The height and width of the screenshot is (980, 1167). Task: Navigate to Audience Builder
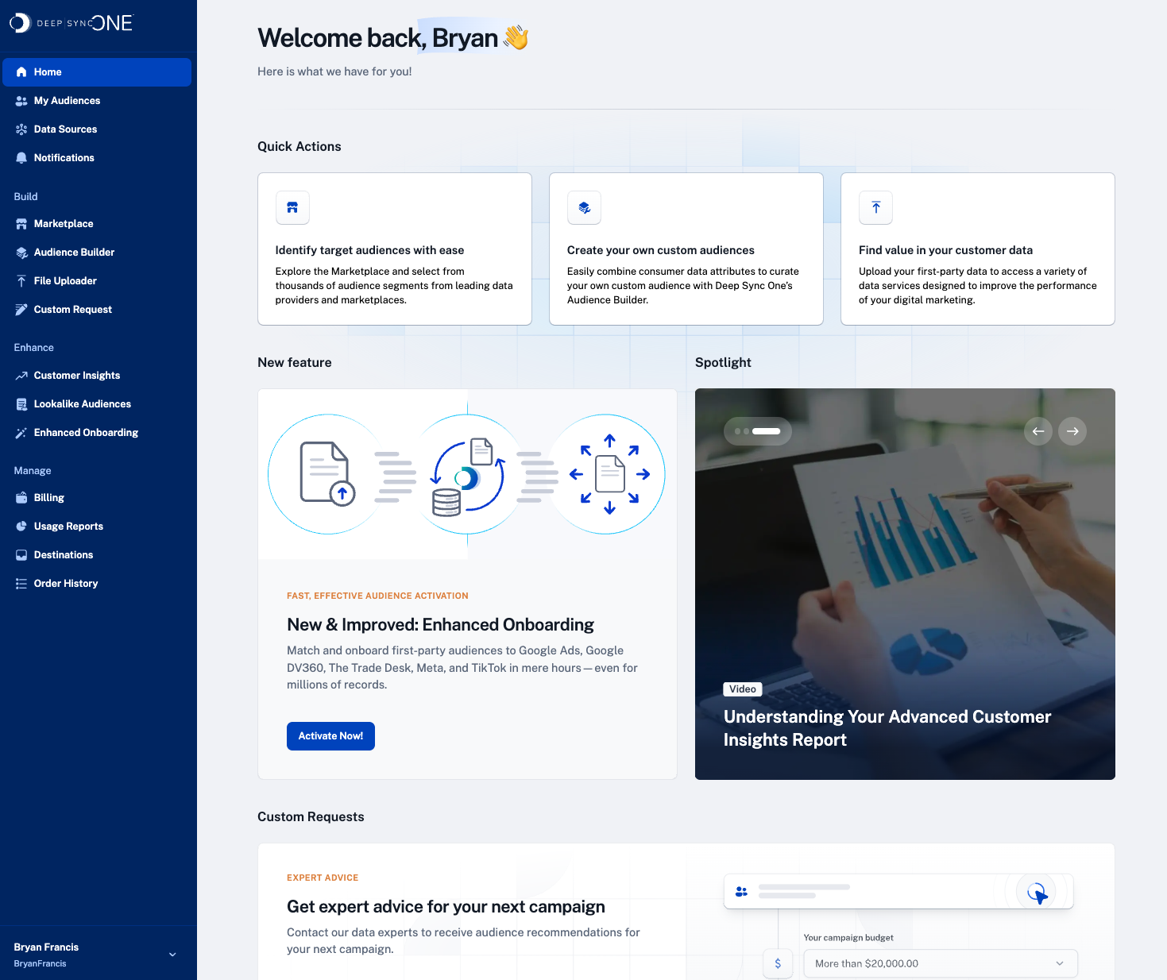[x=74, y=253]
